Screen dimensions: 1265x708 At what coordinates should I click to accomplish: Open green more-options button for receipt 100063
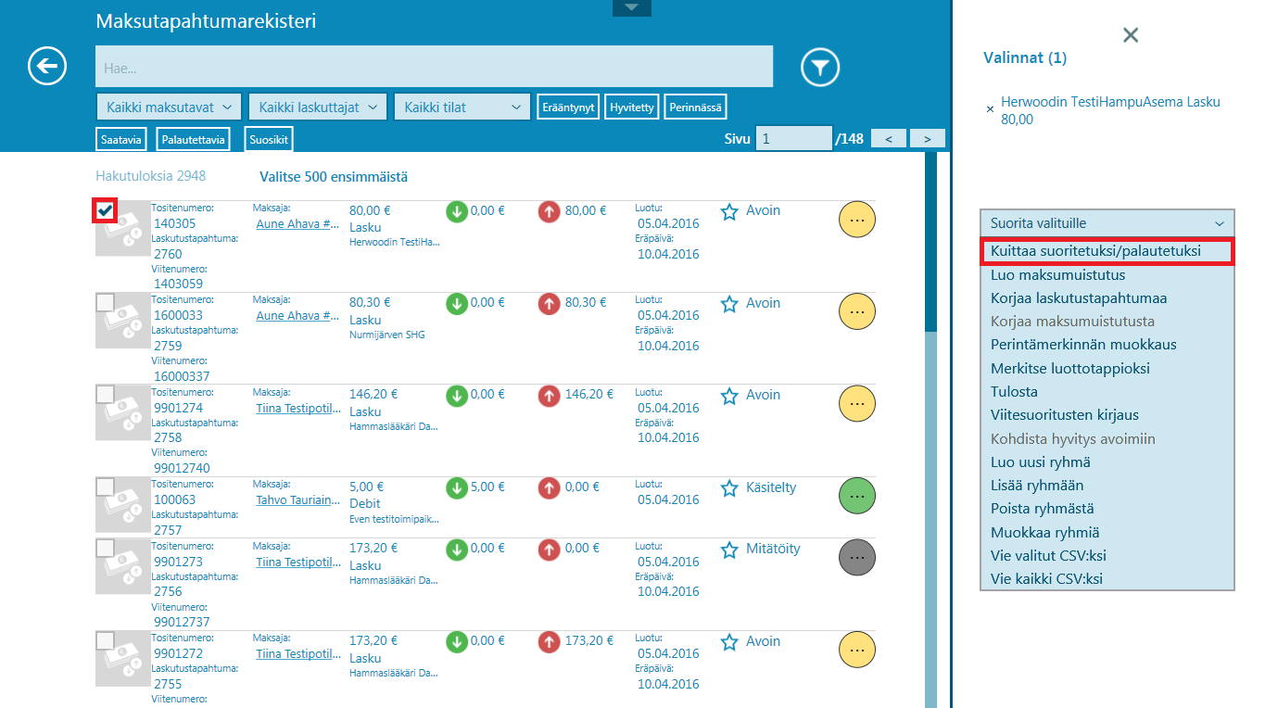(856, 497)
